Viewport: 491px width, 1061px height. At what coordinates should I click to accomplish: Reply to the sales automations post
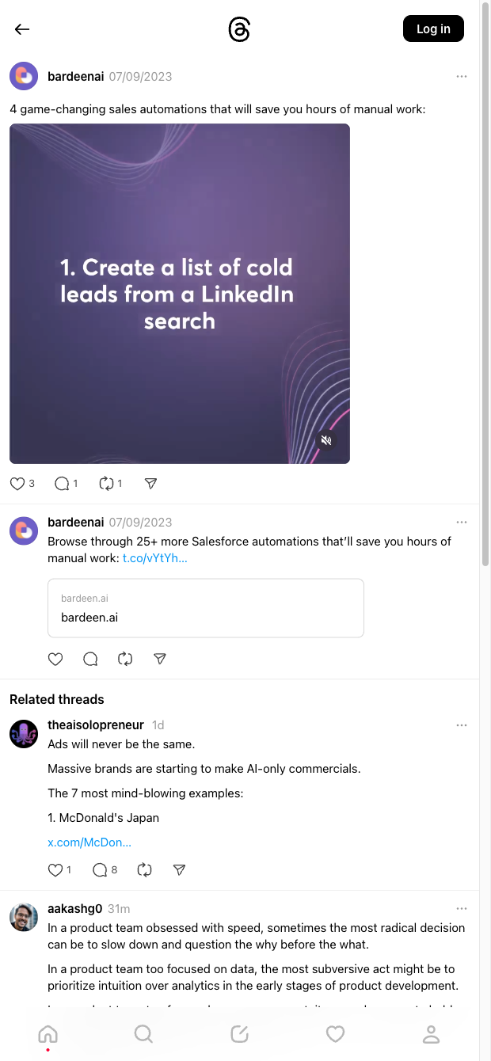coord(62,483)
